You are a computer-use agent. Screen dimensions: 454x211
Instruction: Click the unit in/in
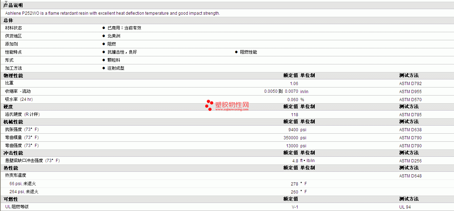(x=304, y=91)
